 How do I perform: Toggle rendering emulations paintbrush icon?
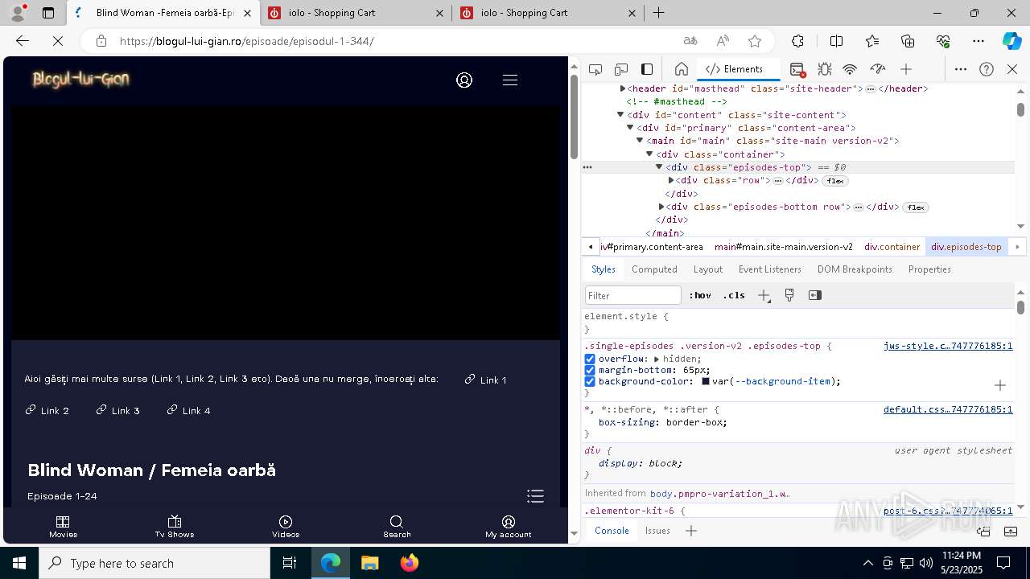tap(789, 295)
